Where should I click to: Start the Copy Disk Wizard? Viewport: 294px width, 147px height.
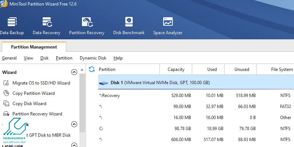point(29,104)
